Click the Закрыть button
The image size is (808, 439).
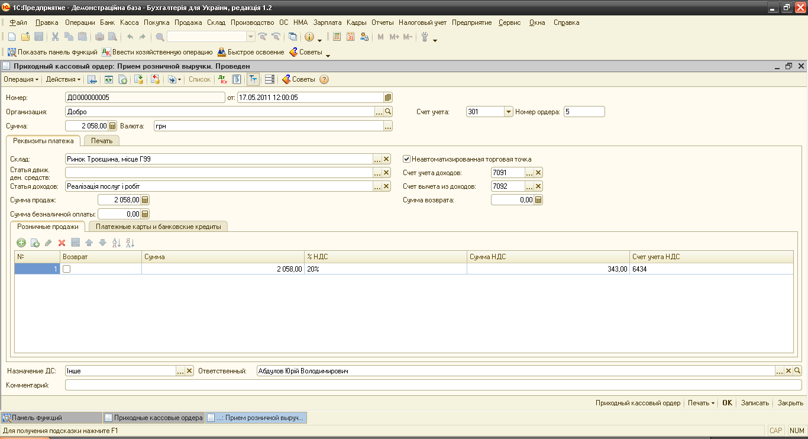[790, 403]
